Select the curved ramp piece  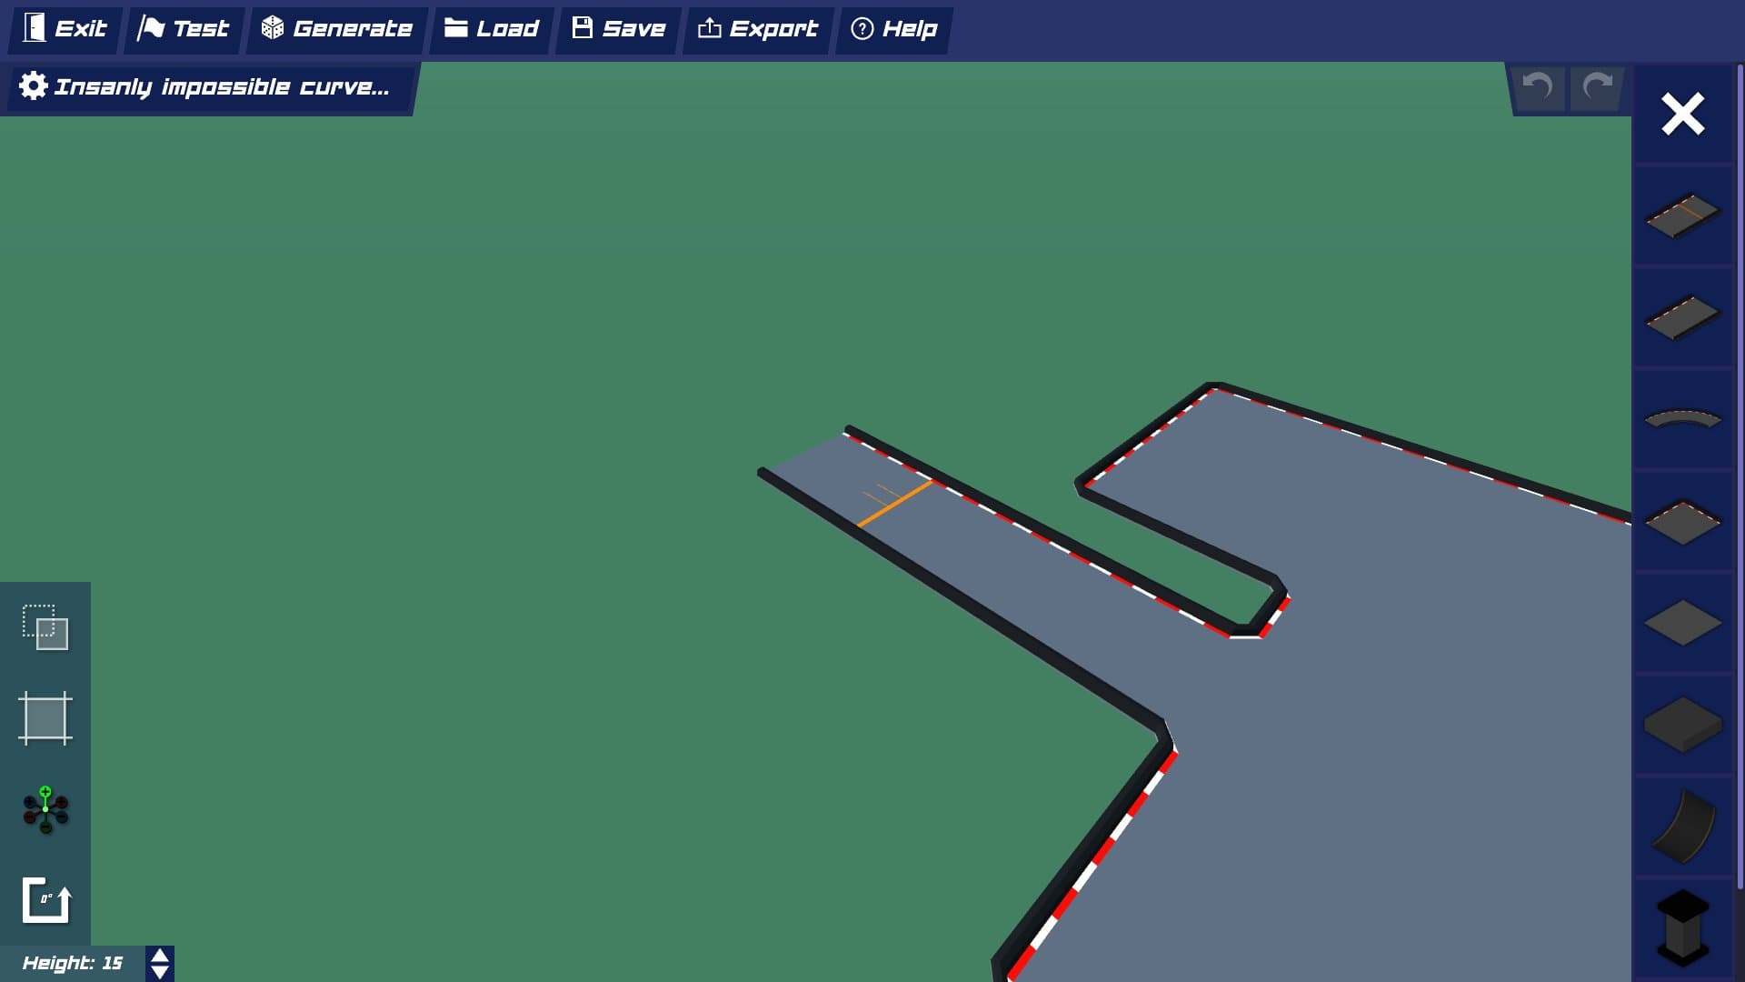click(1682, 827)
